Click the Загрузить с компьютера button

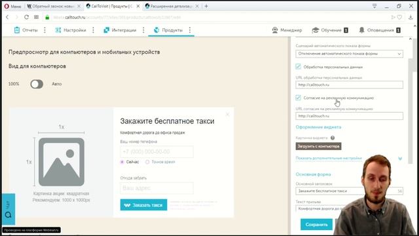tap(318, 146)
